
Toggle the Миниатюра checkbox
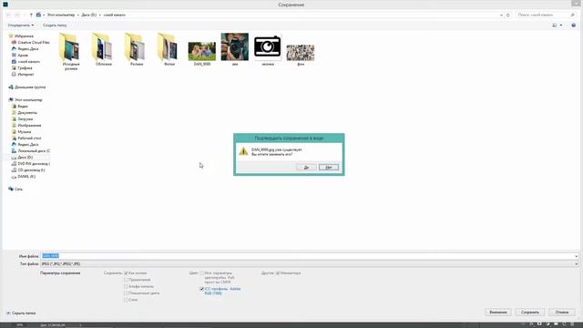[x=277, y=273]
